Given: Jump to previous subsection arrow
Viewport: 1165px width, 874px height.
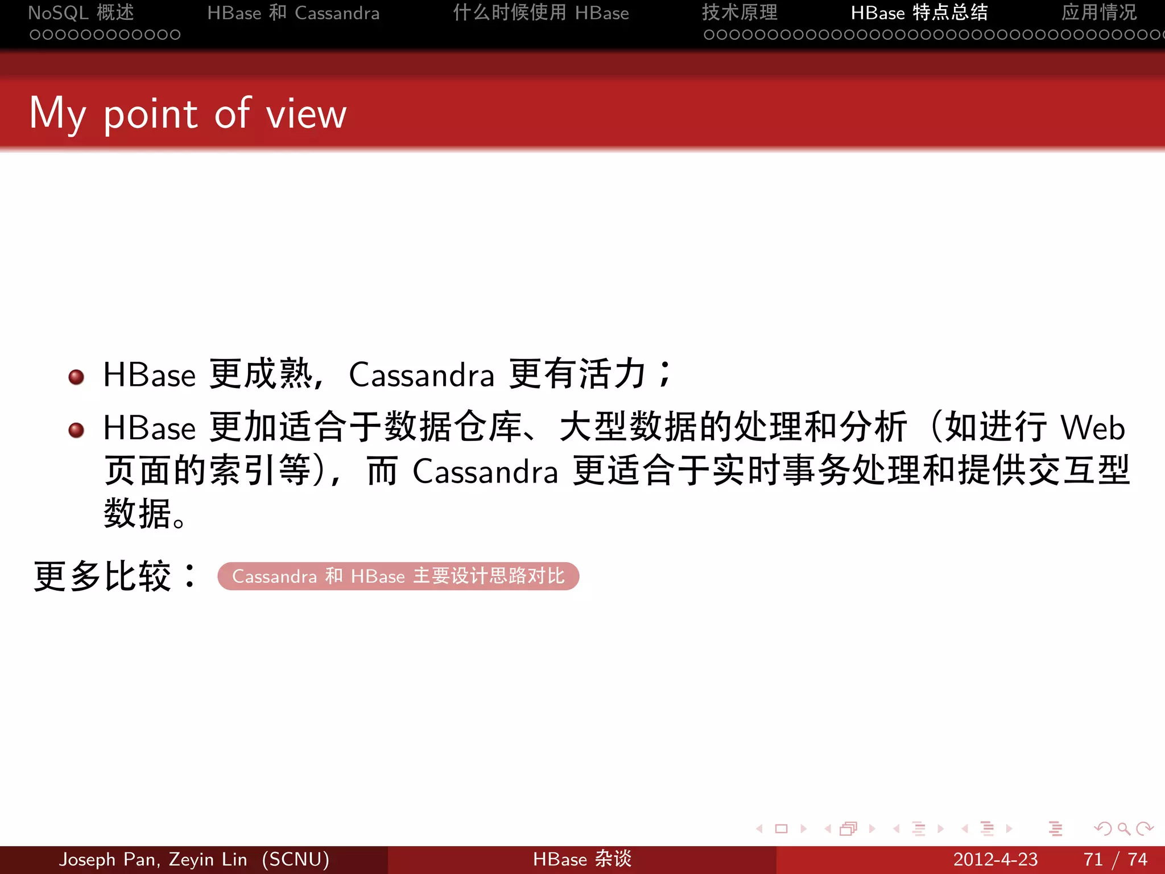Looking at the screenshot, I should click(x=897, y=828).
